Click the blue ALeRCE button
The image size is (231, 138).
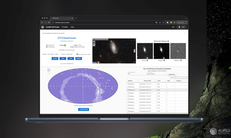(55, 59)
